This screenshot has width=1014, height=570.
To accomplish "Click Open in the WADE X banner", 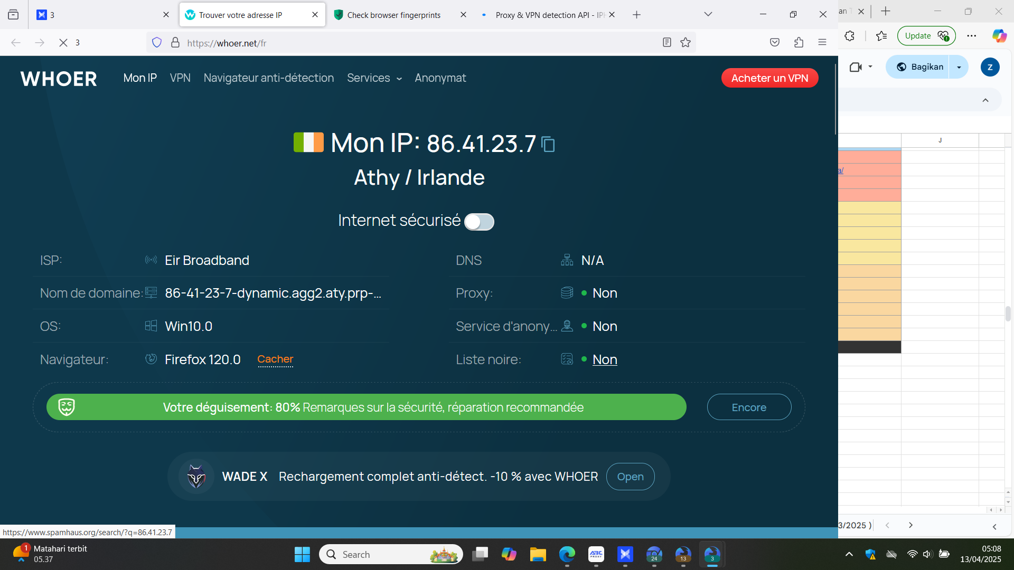I will pos(630,477).
